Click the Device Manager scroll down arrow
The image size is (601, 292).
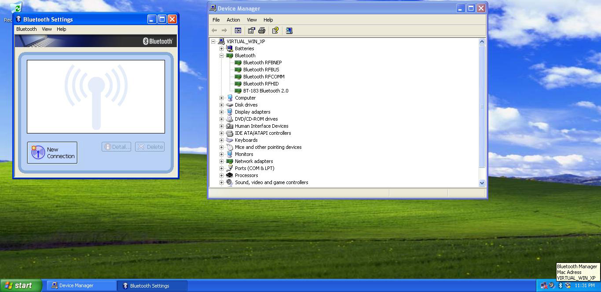[482, 183]
